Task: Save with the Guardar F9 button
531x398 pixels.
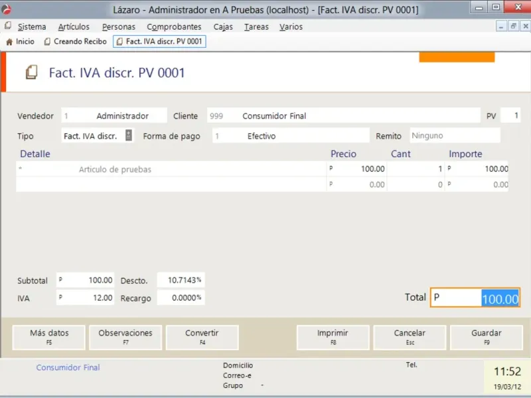Action: coord(487,337)
